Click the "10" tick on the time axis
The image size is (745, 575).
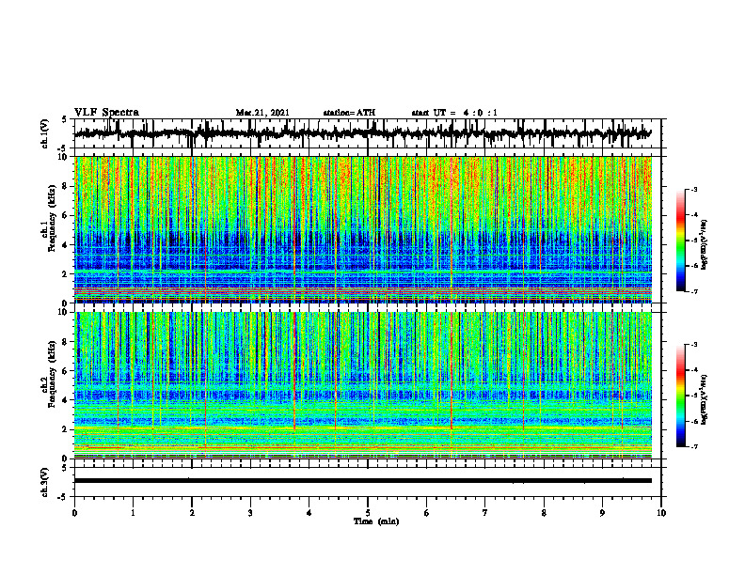coord(661,513)
